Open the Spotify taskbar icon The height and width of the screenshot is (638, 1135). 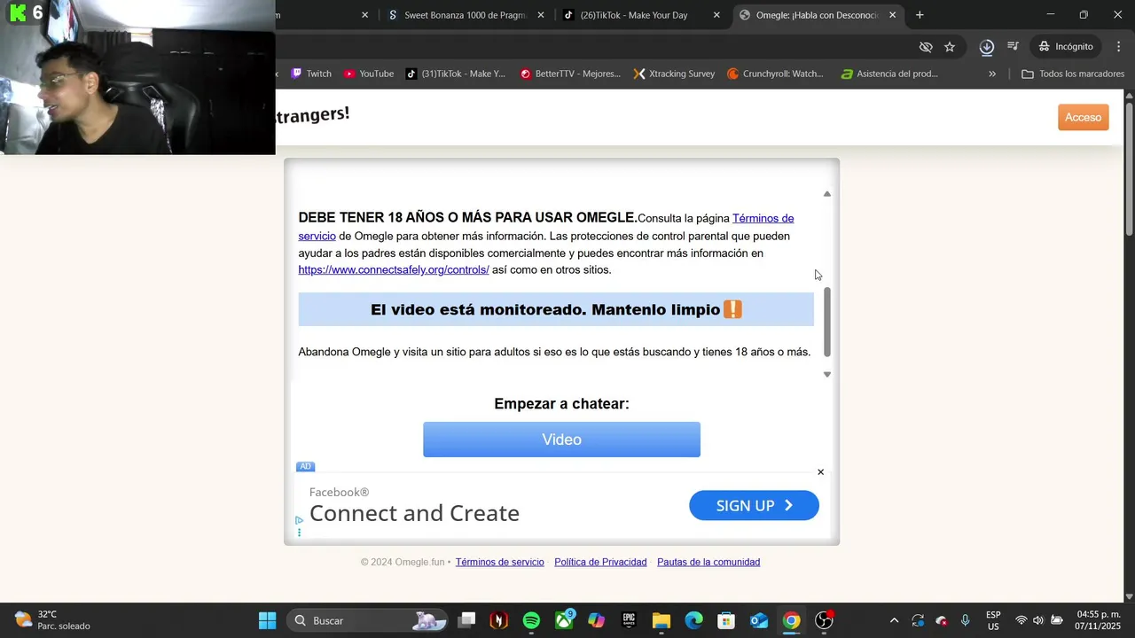tap(531, 620)
